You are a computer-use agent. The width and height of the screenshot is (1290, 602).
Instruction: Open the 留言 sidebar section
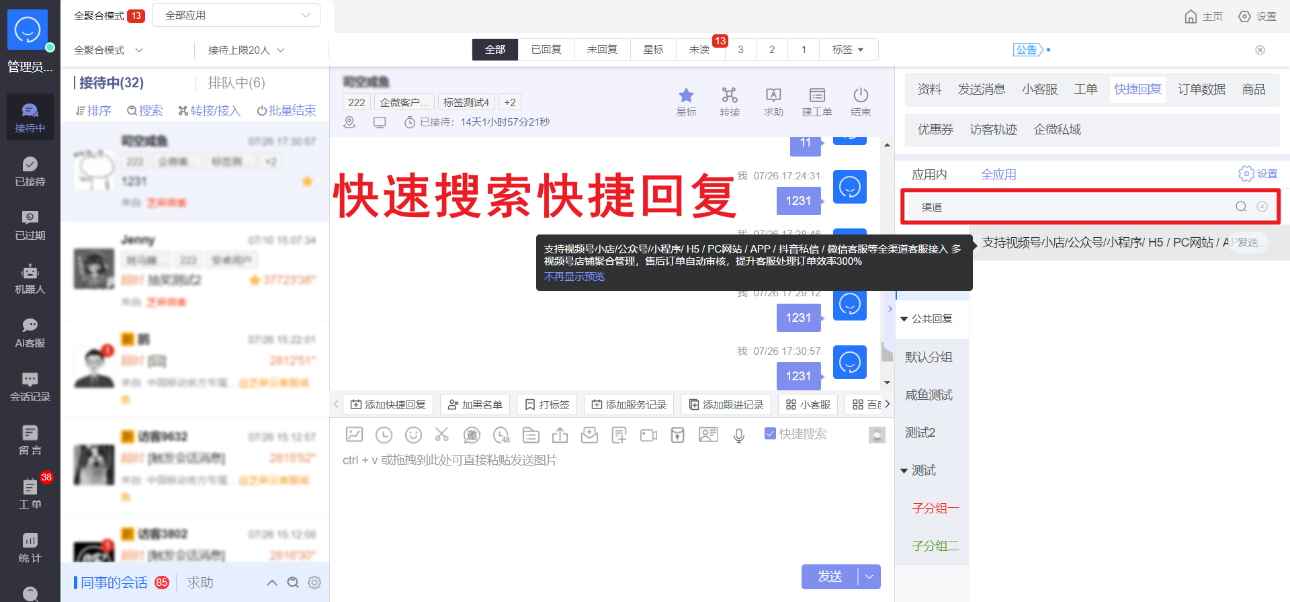point(30,441)
